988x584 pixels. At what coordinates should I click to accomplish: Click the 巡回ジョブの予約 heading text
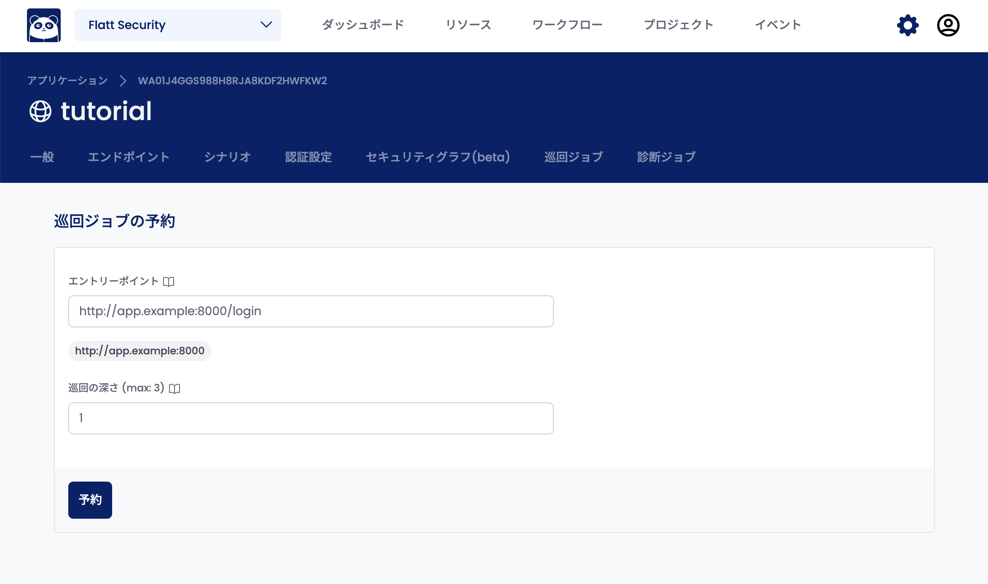[x=115, y=221]
